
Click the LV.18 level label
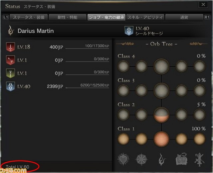(x=24, y=47)
